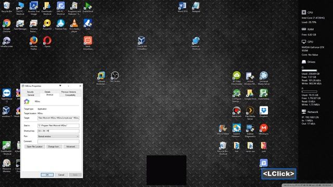Close the MEmu Properties dialog
Screen dimensions: 333x187
coord(80,86)
